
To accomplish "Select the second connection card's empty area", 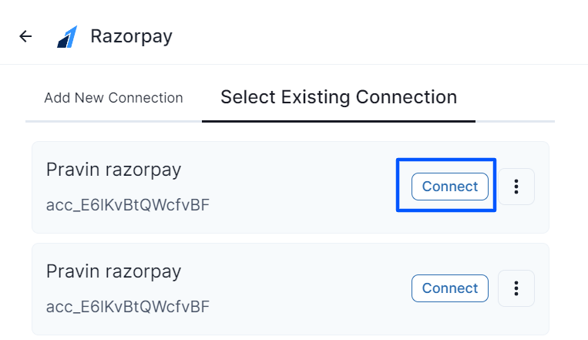I will 308,289.
